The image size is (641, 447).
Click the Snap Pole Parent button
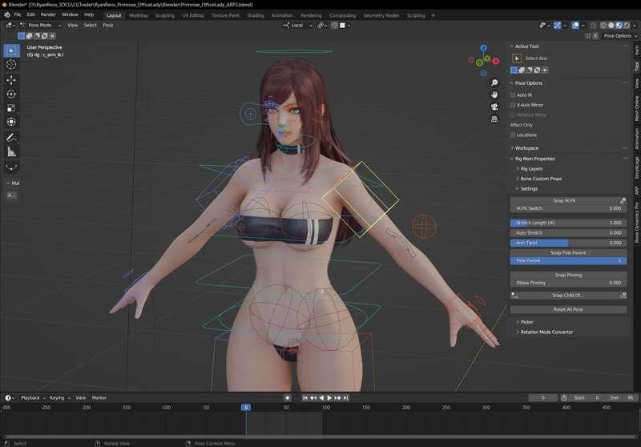(x=568, y=253)
